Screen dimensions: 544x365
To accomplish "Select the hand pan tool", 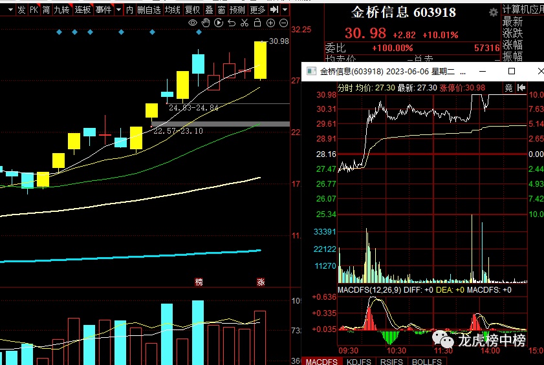I will pos(206,23).
